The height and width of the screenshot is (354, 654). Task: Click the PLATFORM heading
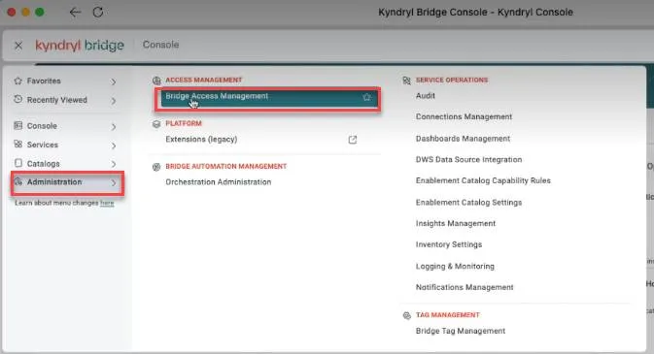tap(184, 123)
